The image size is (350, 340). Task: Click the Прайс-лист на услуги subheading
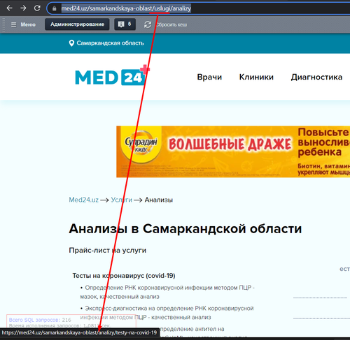[x=108, y=251]
